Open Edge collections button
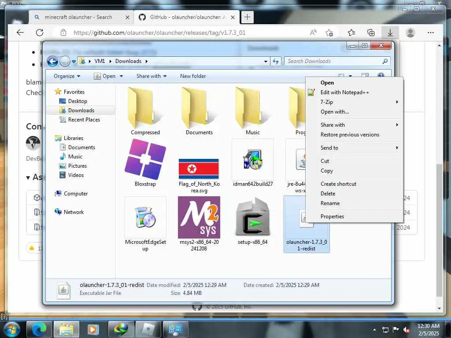Screen dimensions: 451x338 (371, 33)
